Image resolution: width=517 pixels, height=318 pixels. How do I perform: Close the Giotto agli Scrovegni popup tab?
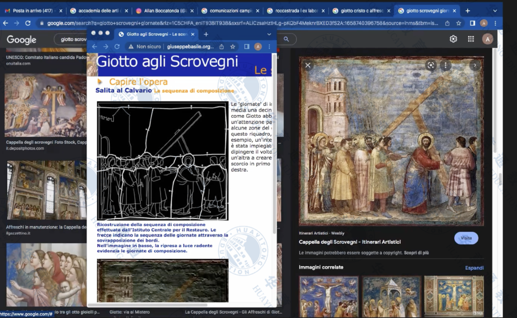pos(193,34)
